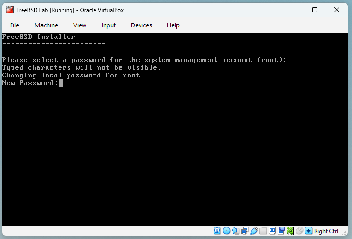The width and height of the screenshot is (352, 239).
Task: Open the display settings status icon
Action: [x=272, y=231]
